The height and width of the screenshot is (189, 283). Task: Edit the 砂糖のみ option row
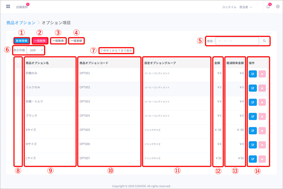[x=253, y=74]
